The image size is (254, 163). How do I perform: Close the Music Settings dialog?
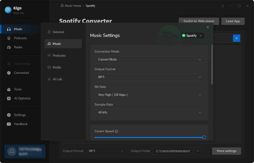208,27
